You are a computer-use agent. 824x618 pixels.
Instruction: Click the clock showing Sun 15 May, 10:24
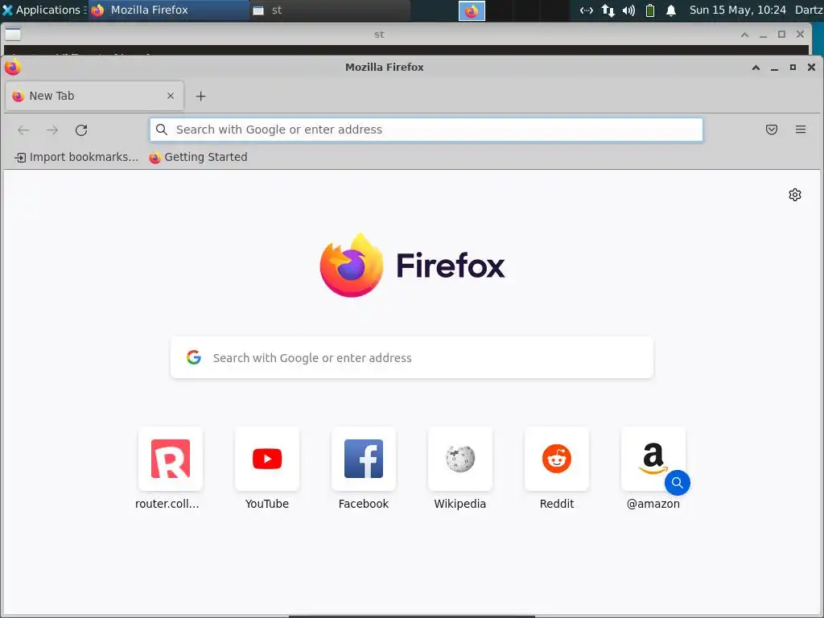tap(737, 10)
